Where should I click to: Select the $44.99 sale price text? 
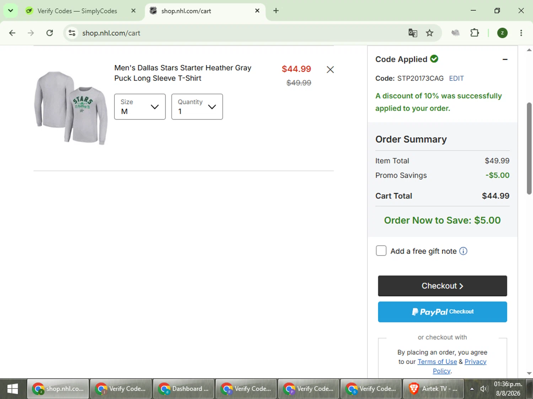pos(296,69)
